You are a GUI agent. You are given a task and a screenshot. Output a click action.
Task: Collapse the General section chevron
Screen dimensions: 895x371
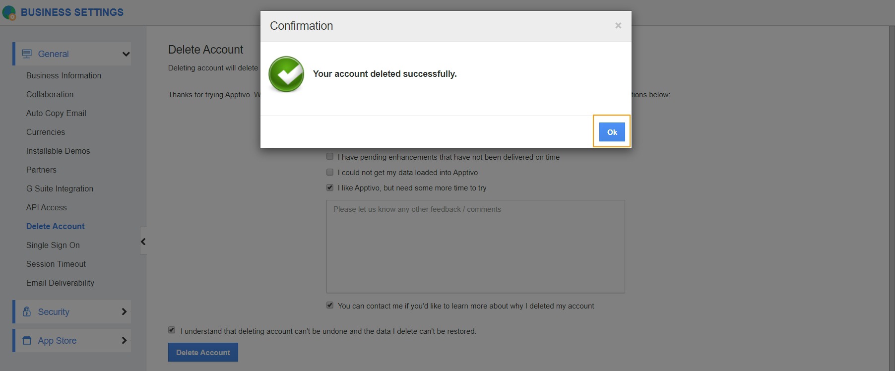[x=126, y=54]
